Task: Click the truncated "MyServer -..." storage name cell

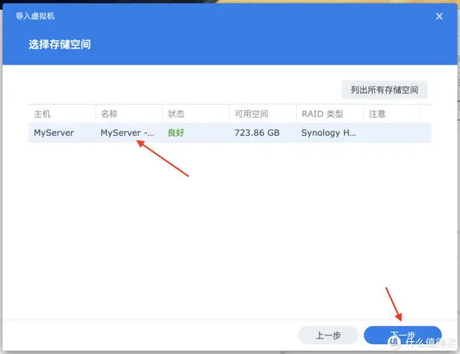Action: click(128, 132)
